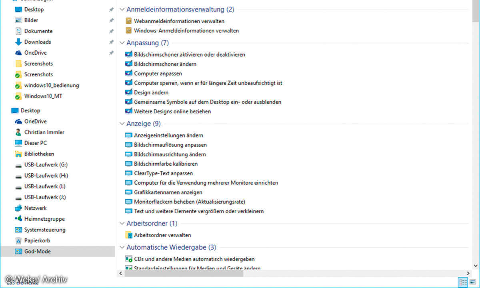Click the Windows-Anmeldeinformationen verwalten icon

click(x=128, y=30)
